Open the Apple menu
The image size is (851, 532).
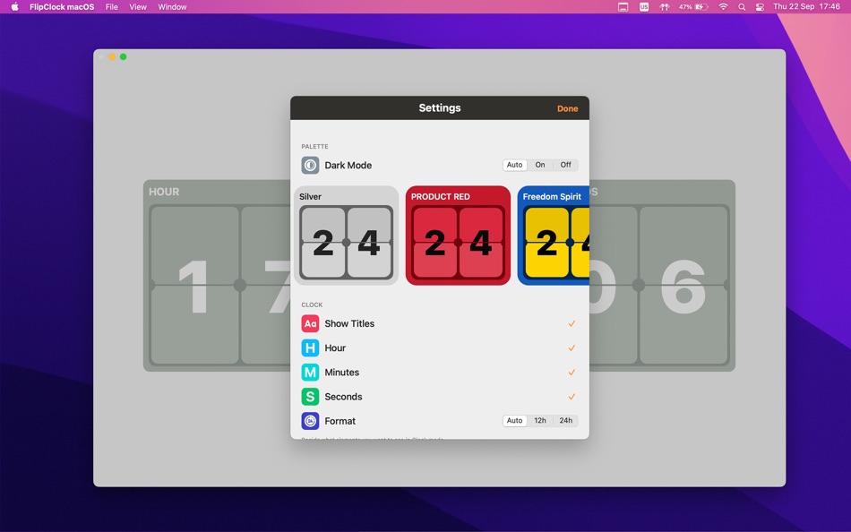click(14, 7)
